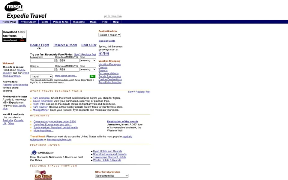Click Register with Expedia link
The height and width of the screenshot is (180, 288).
15,85
